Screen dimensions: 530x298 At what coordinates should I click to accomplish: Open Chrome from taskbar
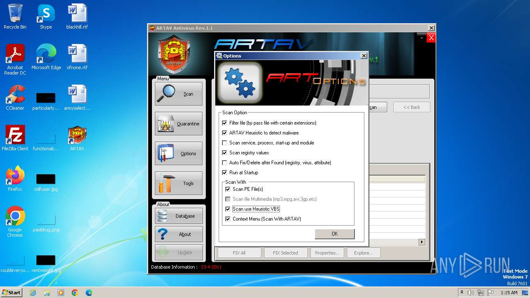tap(75, 293)
